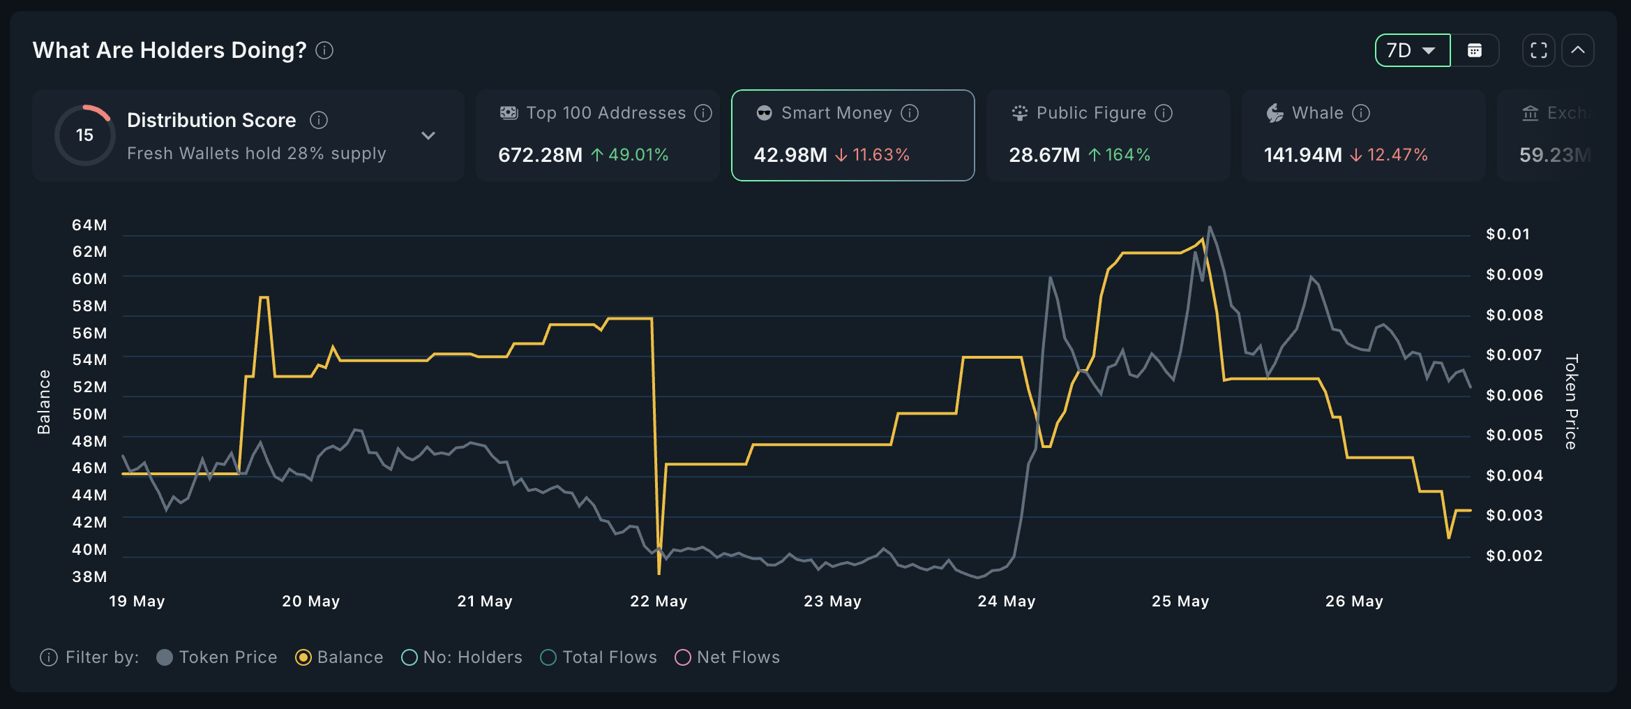Enable the No: Holders filter

click(x=407, y=657)
